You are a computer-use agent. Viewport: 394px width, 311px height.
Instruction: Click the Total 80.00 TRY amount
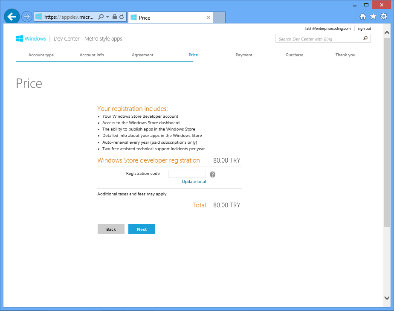click(227, 205)
